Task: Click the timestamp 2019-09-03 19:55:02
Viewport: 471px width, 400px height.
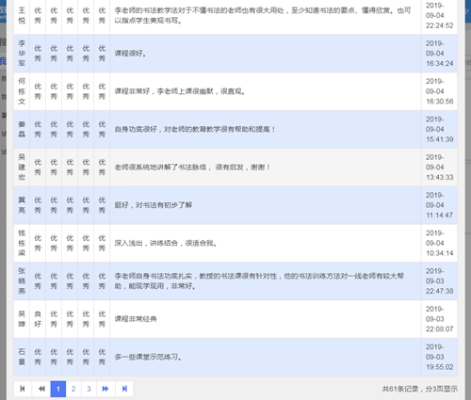Action: click(439, 357)
